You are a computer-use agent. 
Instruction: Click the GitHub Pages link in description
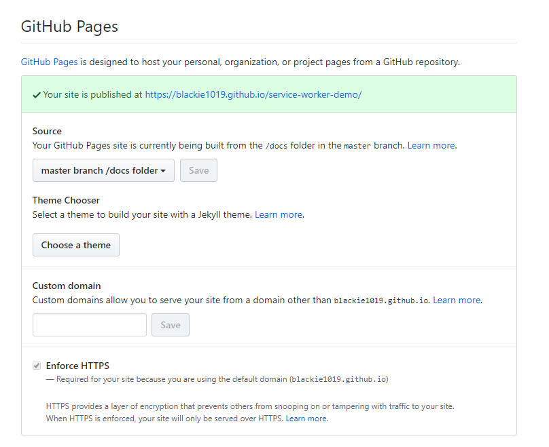[x=50, y=62]
